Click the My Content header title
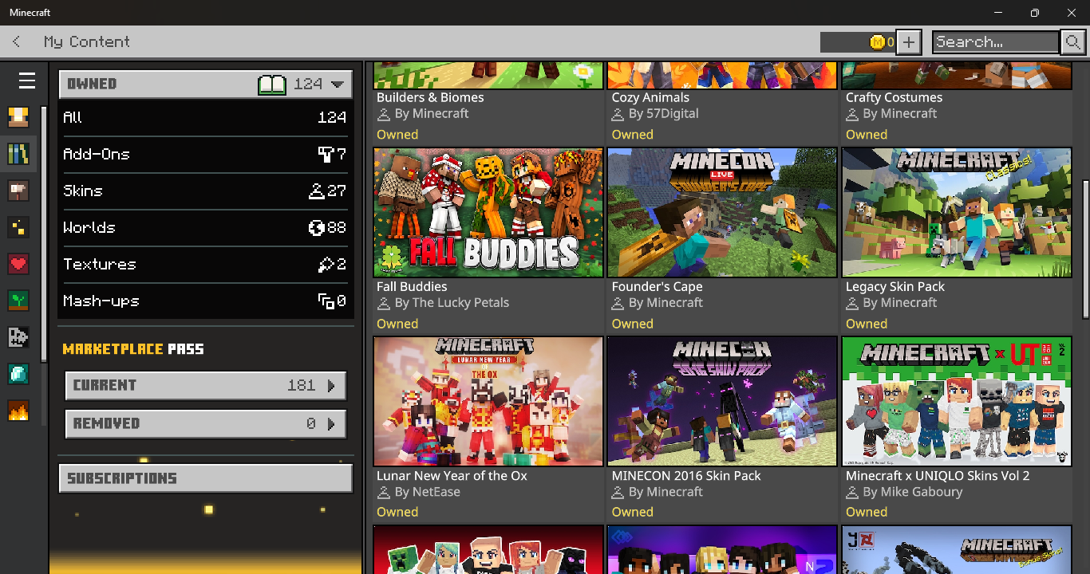Image resolution: width=1090 pixels, height=574 pixels. [x=87, y=41]
